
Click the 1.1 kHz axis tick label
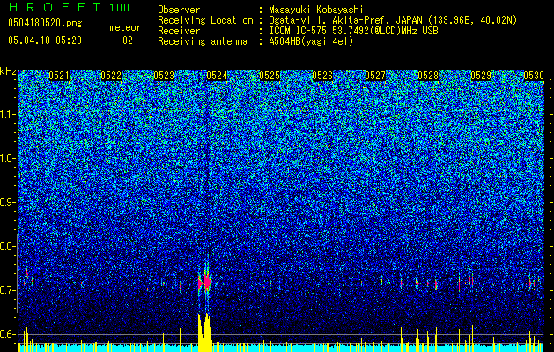[7, 114]
